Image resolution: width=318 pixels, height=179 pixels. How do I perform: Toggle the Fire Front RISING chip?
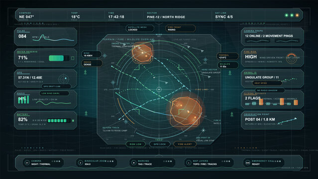180,28
